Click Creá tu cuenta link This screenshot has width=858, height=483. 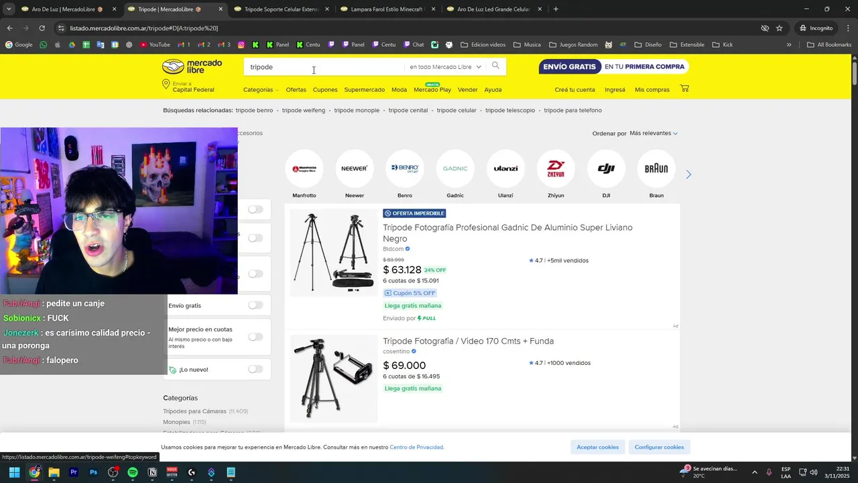point(574,90)
